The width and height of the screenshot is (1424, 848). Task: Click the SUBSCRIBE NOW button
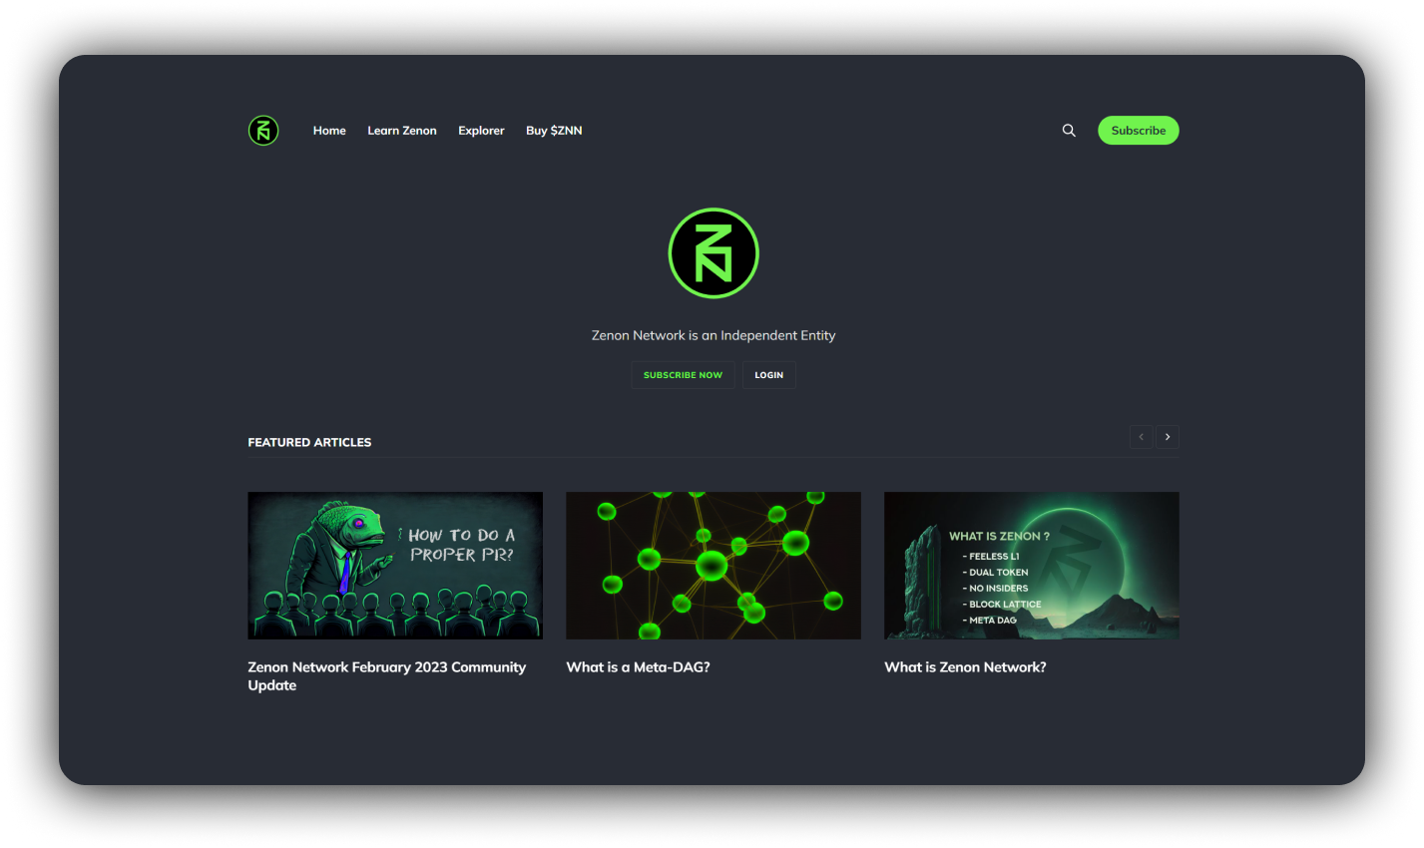pos(683,375)
